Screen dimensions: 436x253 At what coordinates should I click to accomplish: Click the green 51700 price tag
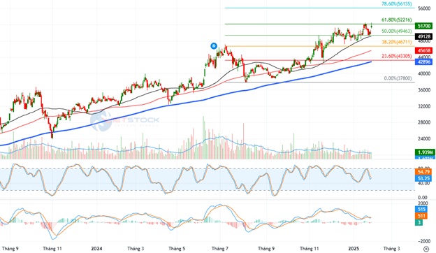click(x=423, y=26)
